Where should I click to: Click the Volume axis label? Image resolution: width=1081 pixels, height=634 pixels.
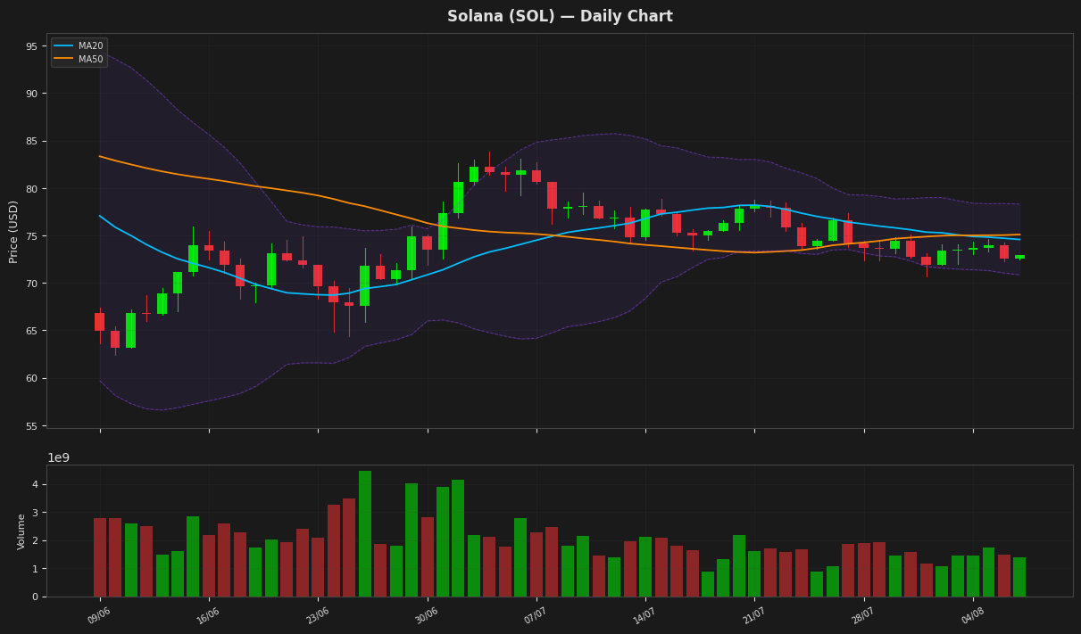pyautogui.click(x=21, y=531)
